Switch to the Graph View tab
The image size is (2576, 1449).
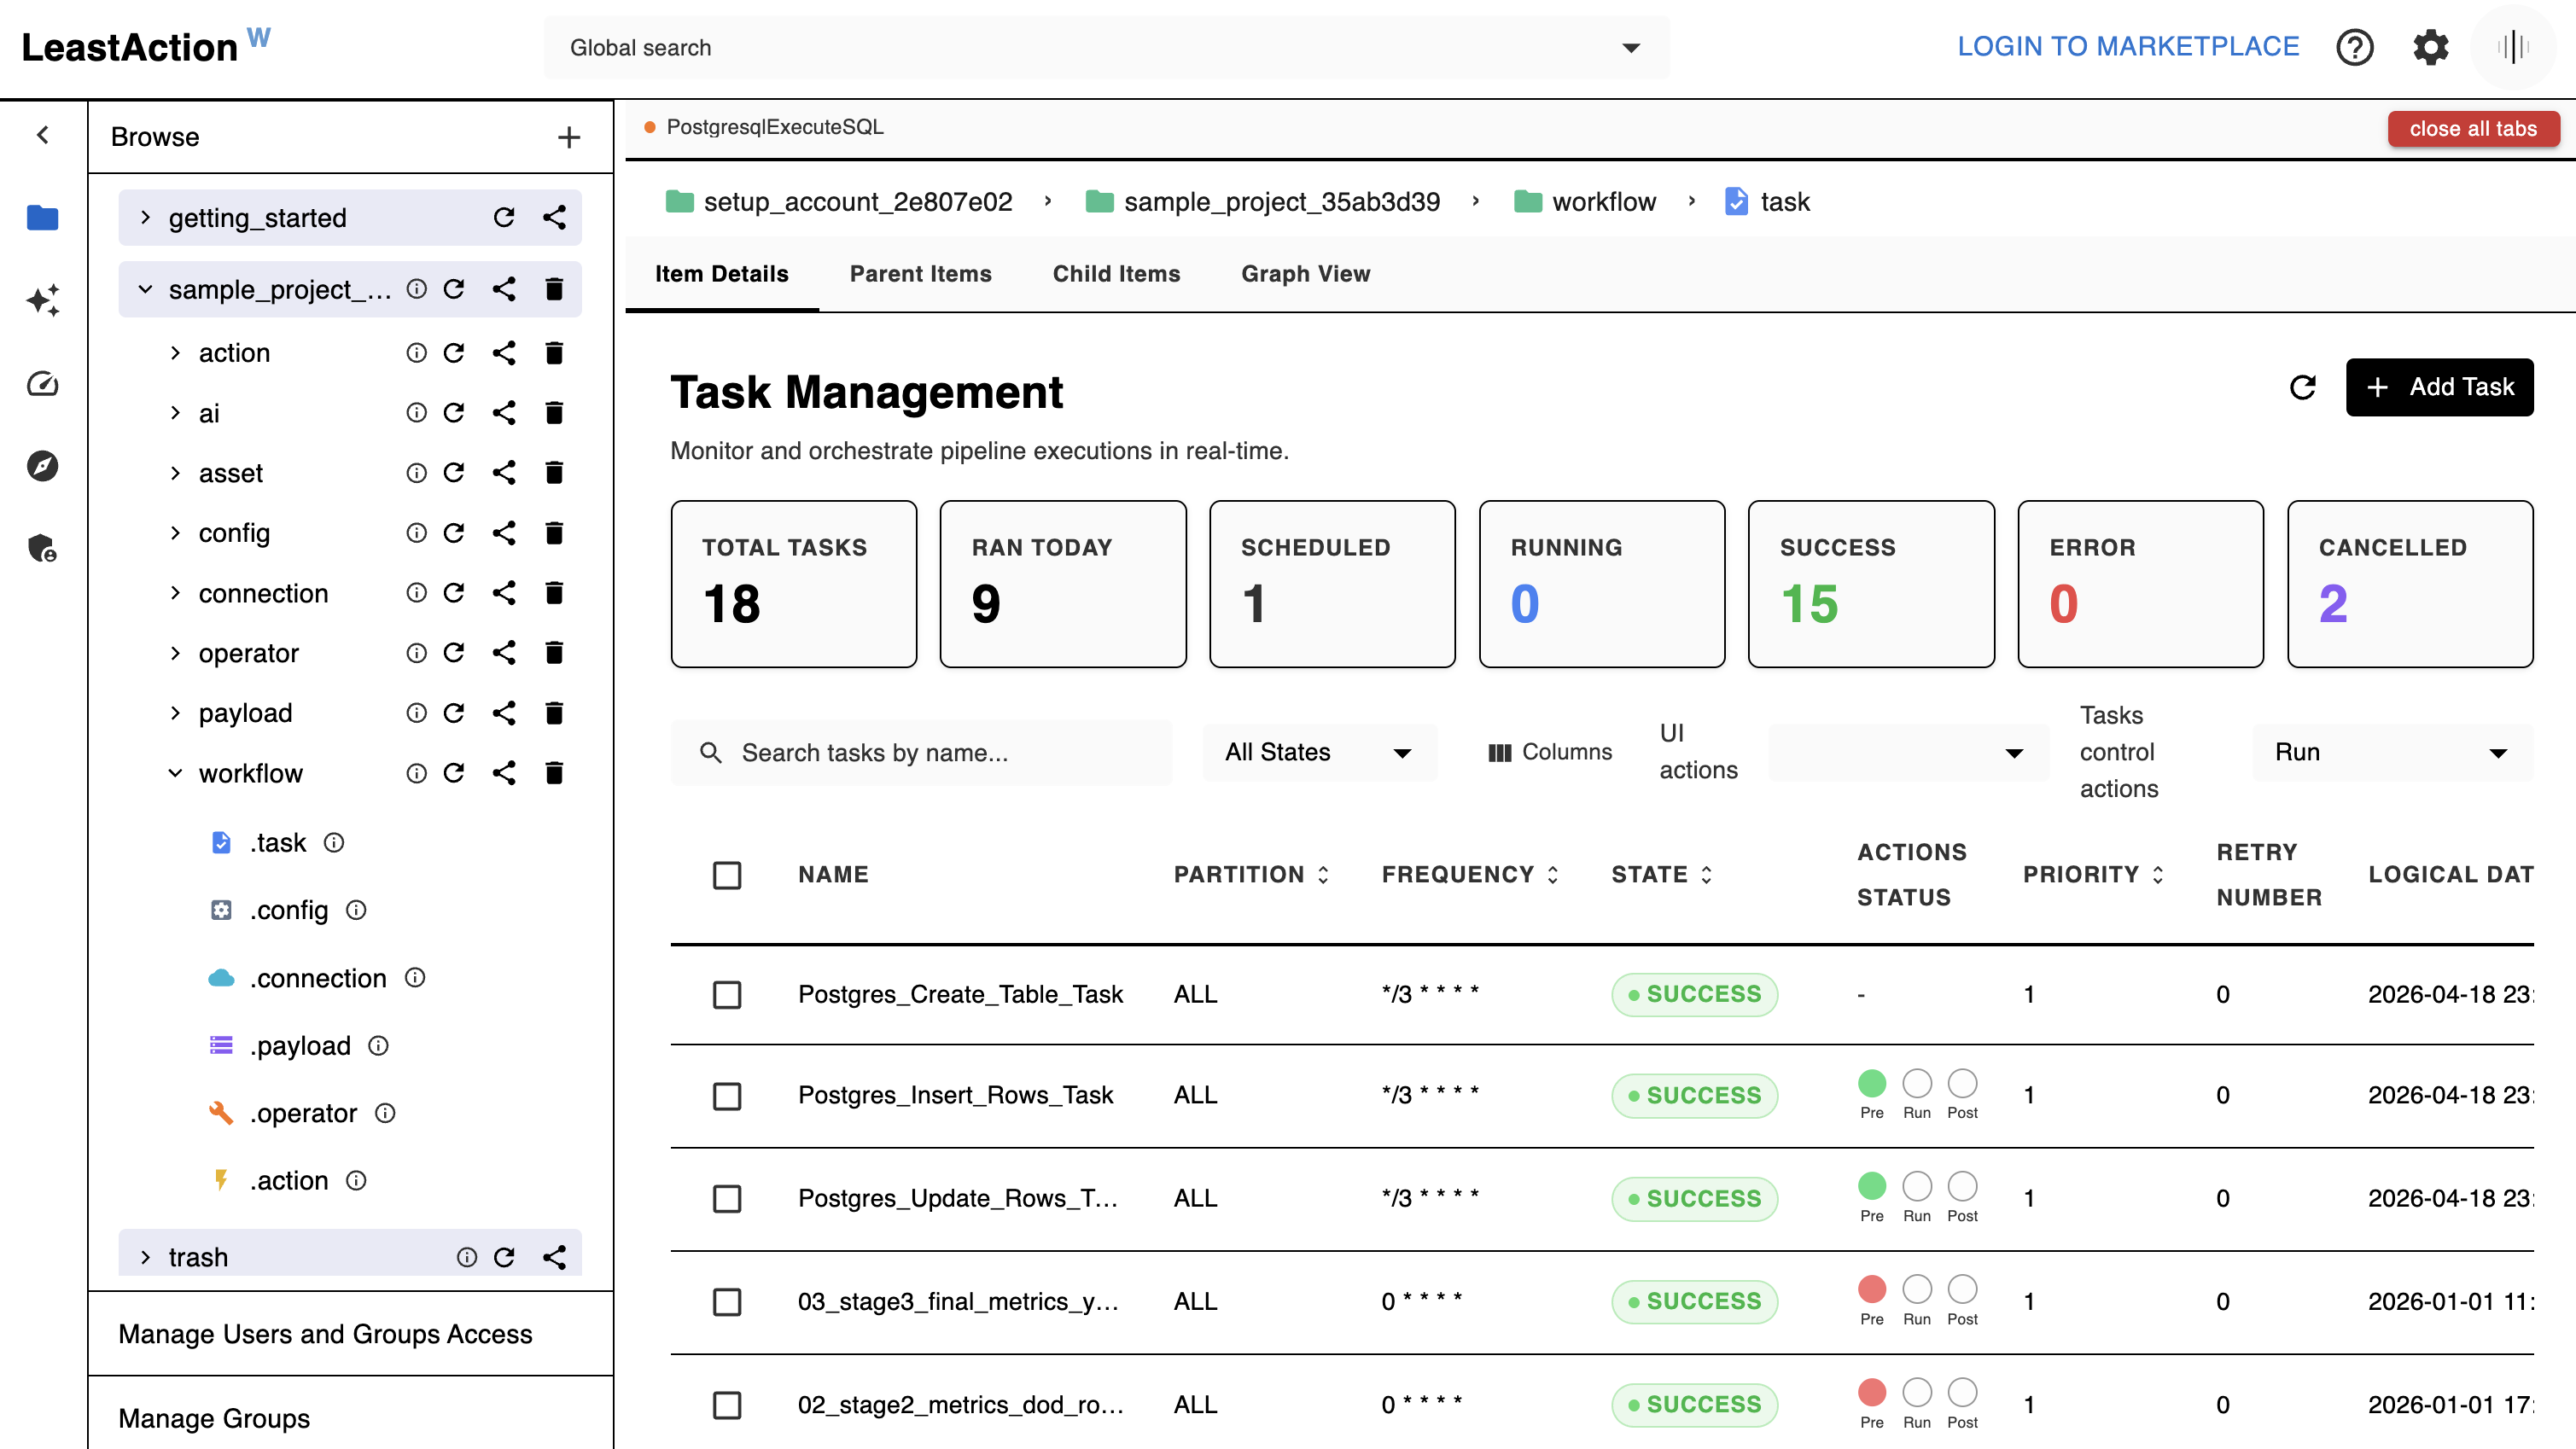pyautogui.click(x=1305, y=273)
